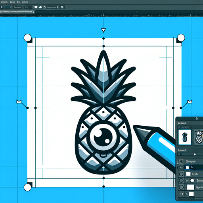Viewport: 203px width, 203px height.
Task: Open the leftmost menu in menu bar
Action: coord(4,2)
